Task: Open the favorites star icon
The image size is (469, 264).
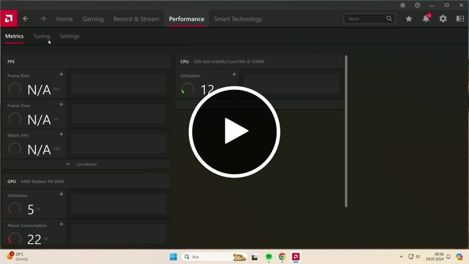Action: [409, 19]
